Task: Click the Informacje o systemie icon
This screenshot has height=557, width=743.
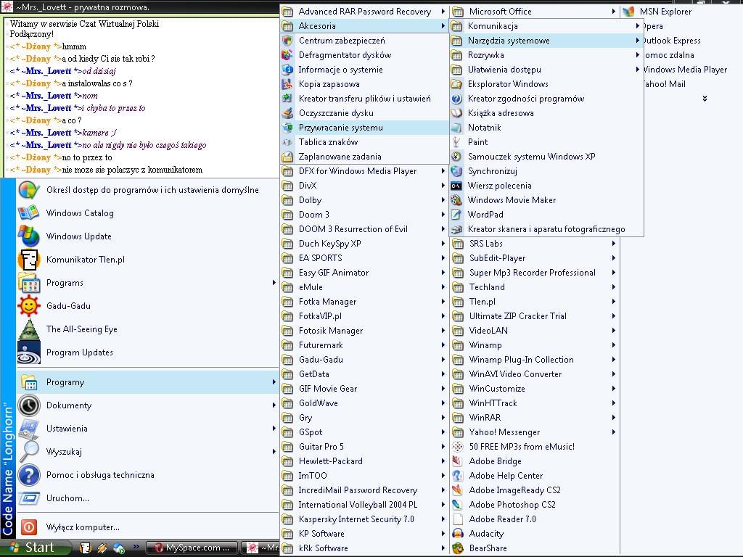Action: coord(287,70)
